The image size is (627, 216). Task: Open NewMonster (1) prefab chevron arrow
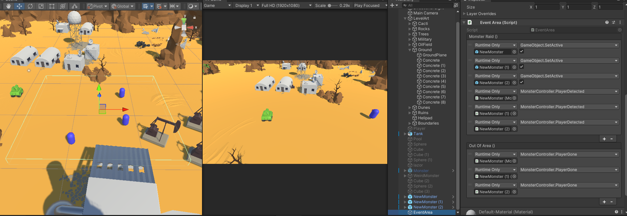pos(453,202)
